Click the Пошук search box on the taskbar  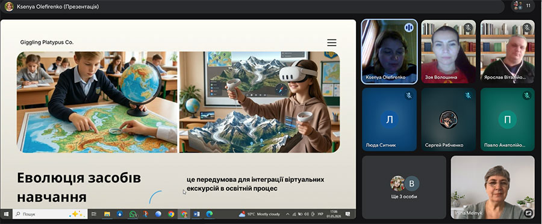(x=50, y=214)
